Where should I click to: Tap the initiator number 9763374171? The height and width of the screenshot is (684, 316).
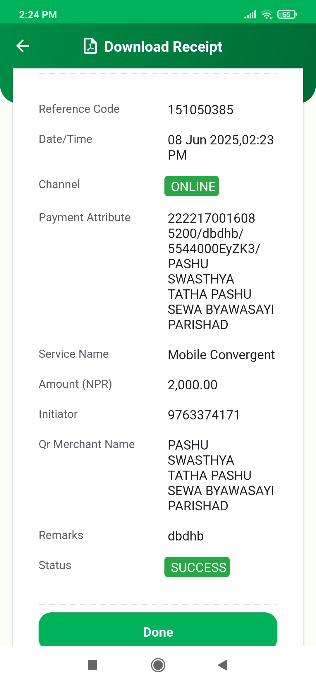pos(204,415)
